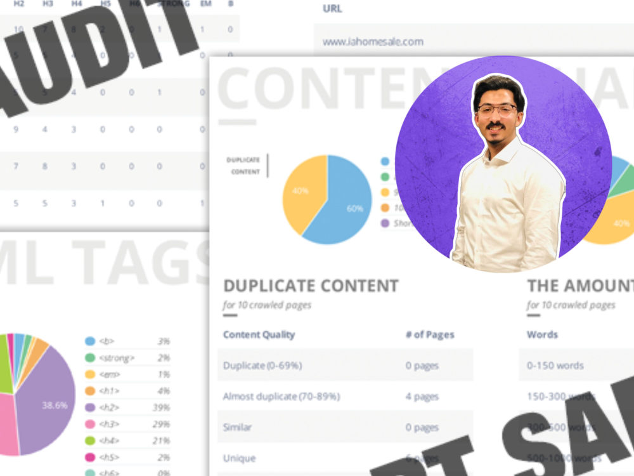
Task: Click 'for 10 crawled pages' under THE AMOUNT
Action: point(571,305)
